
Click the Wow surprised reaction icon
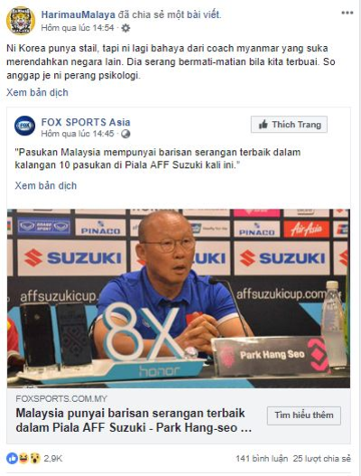[x=35, y=459]
